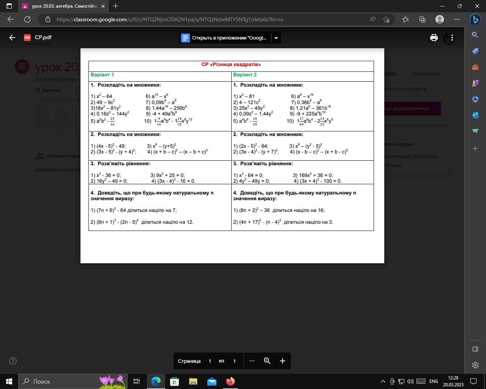The image size is (486, 389).
Task: Expand the open-with app dropdown arrow
Action: coord(276,38)
